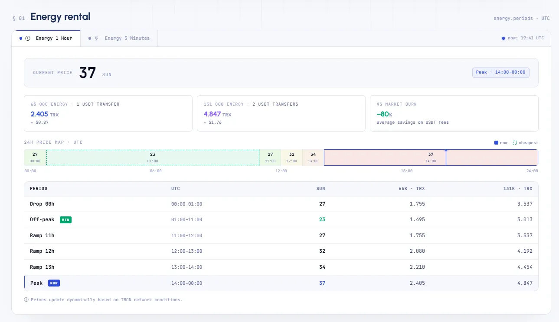This screenshot has width=559, height=322.
Task: Click the '131K · TRX' column header
Action: pos(518,189)
